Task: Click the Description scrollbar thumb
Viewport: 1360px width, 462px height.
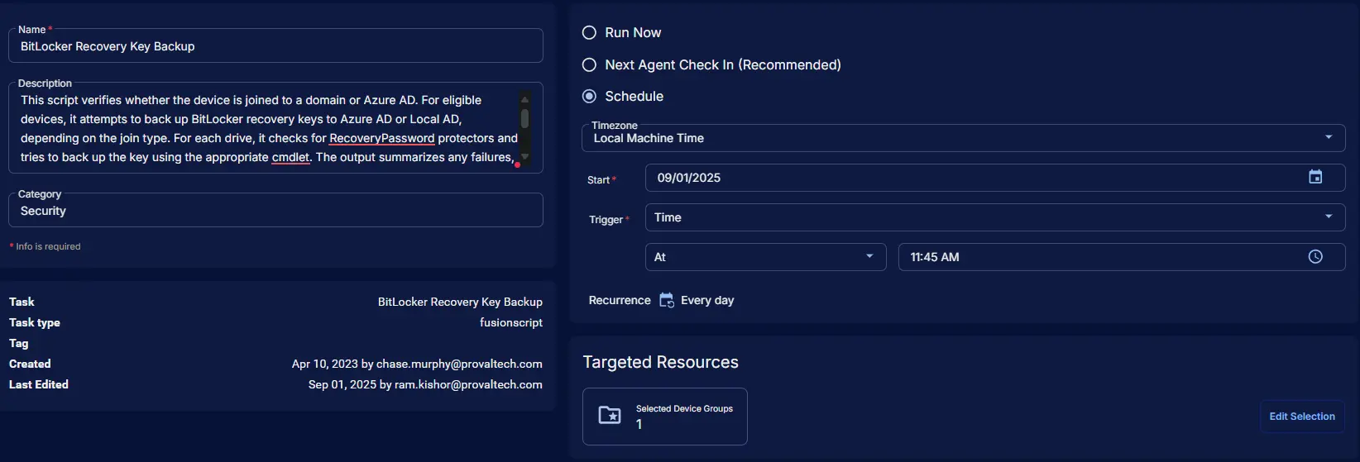Action: click(524, 120)
